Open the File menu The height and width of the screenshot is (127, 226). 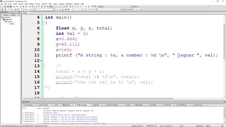[2, 4]
